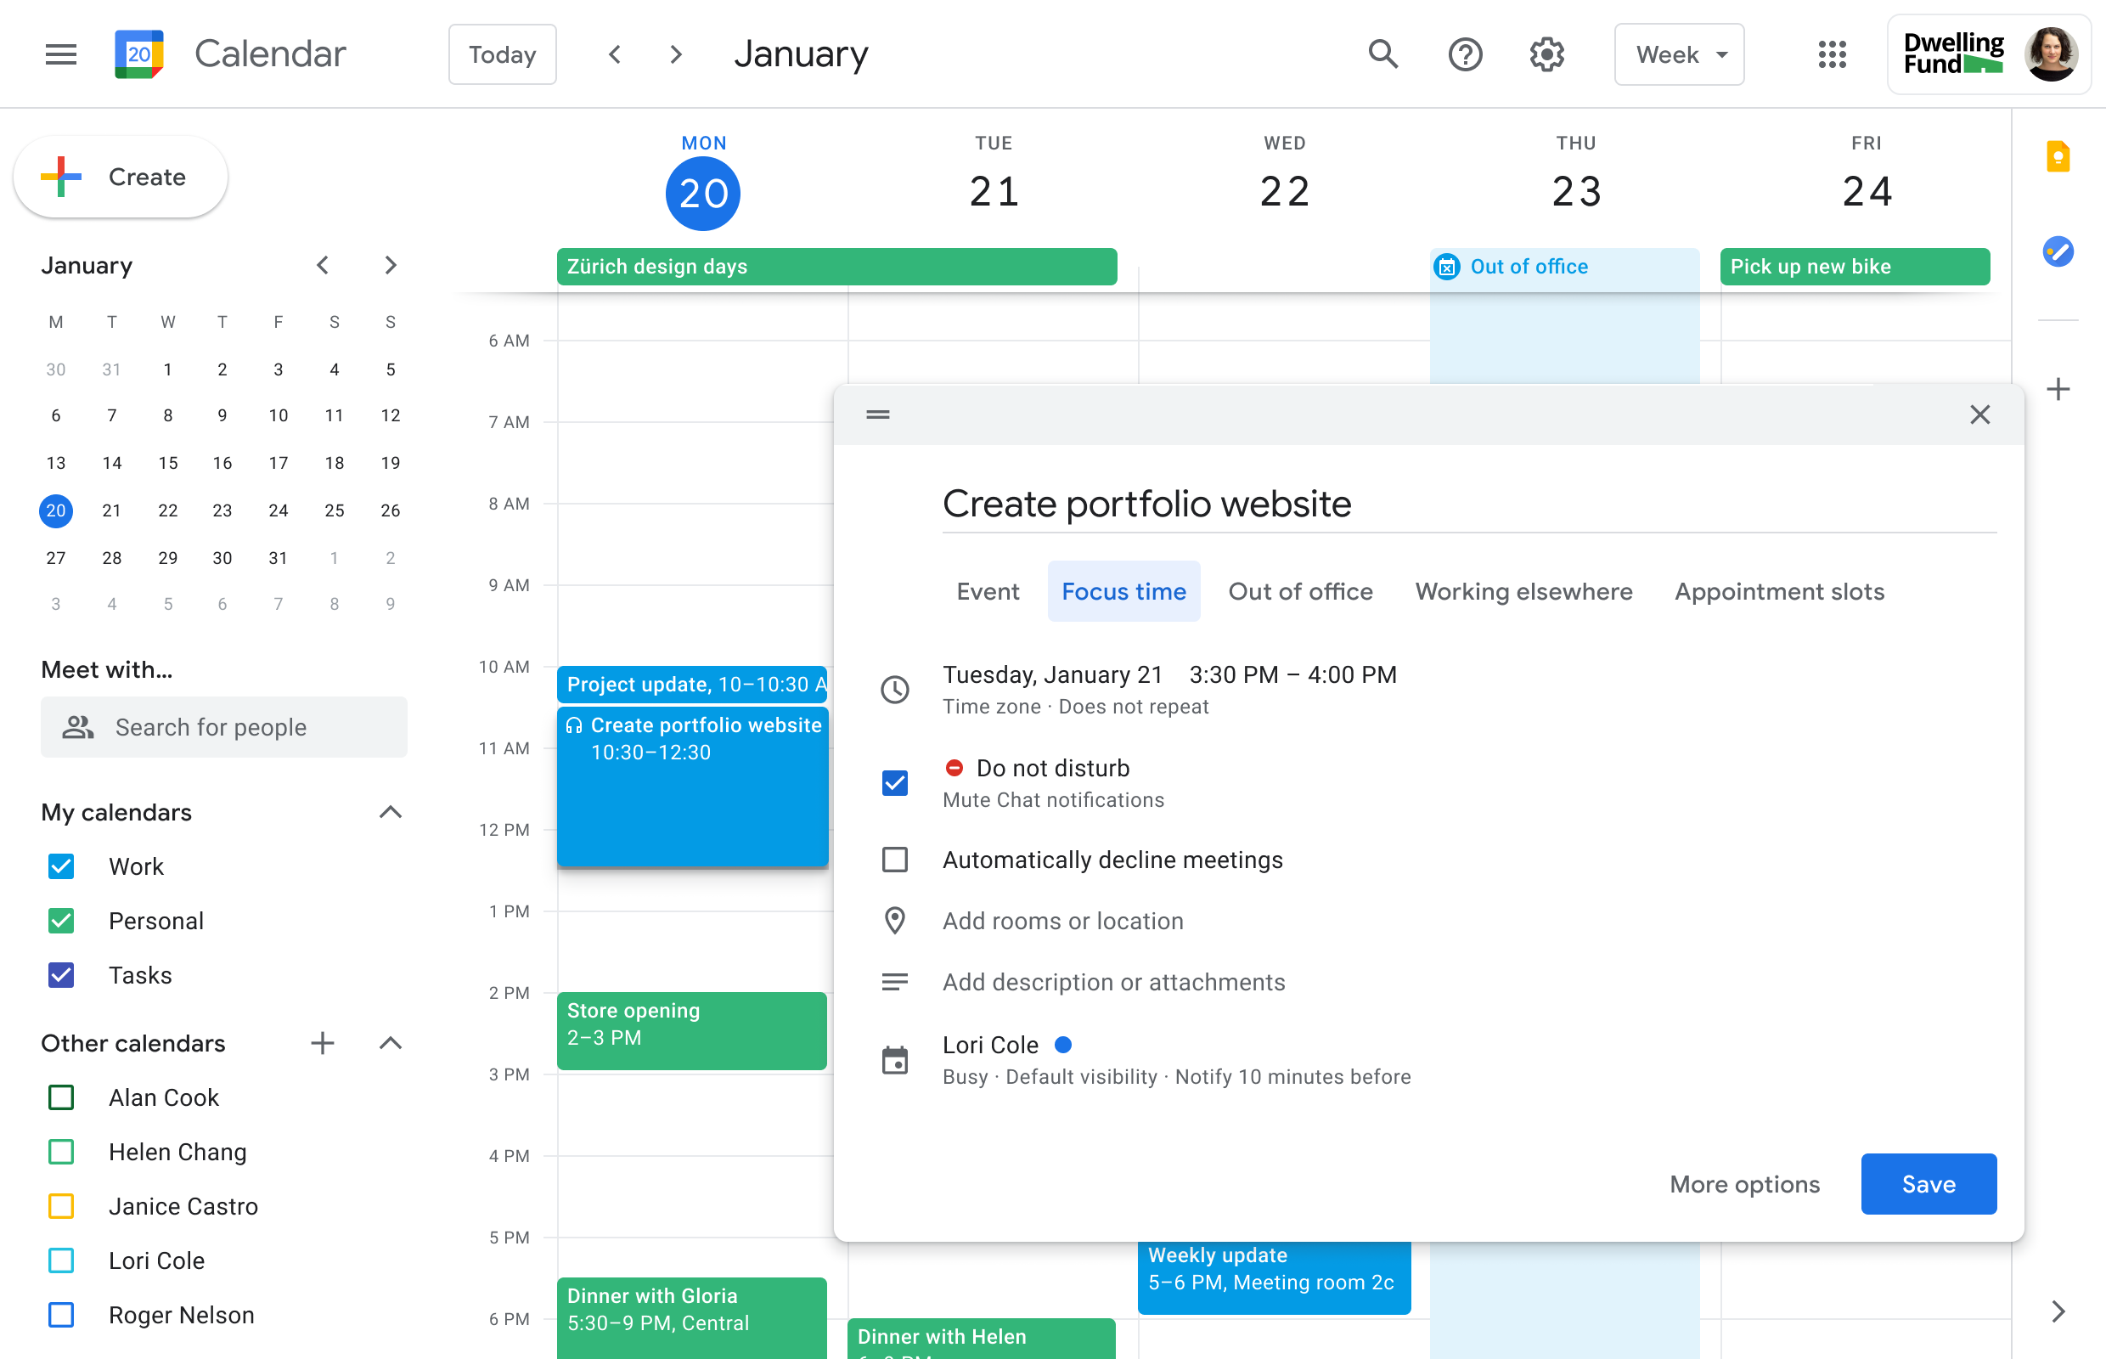2106x1359 pixels.
Task: Open the Week view dropdown
Action: pos(1678,54)
